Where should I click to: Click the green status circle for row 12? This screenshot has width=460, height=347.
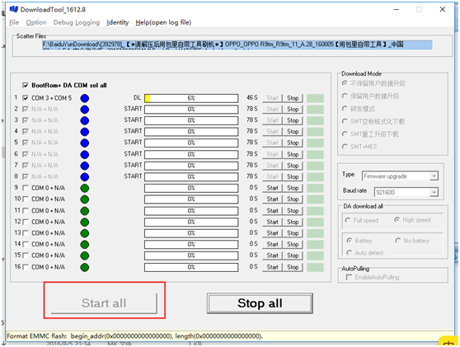pos(84,222)
